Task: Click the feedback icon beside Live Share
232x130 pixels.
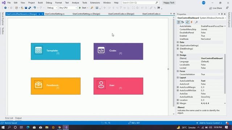Action: (227, 8)
